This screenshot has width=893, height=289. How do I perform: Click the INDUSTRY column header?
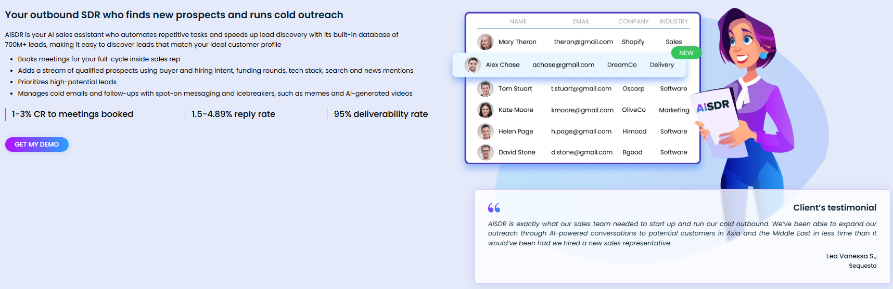[x=673, y=22]
